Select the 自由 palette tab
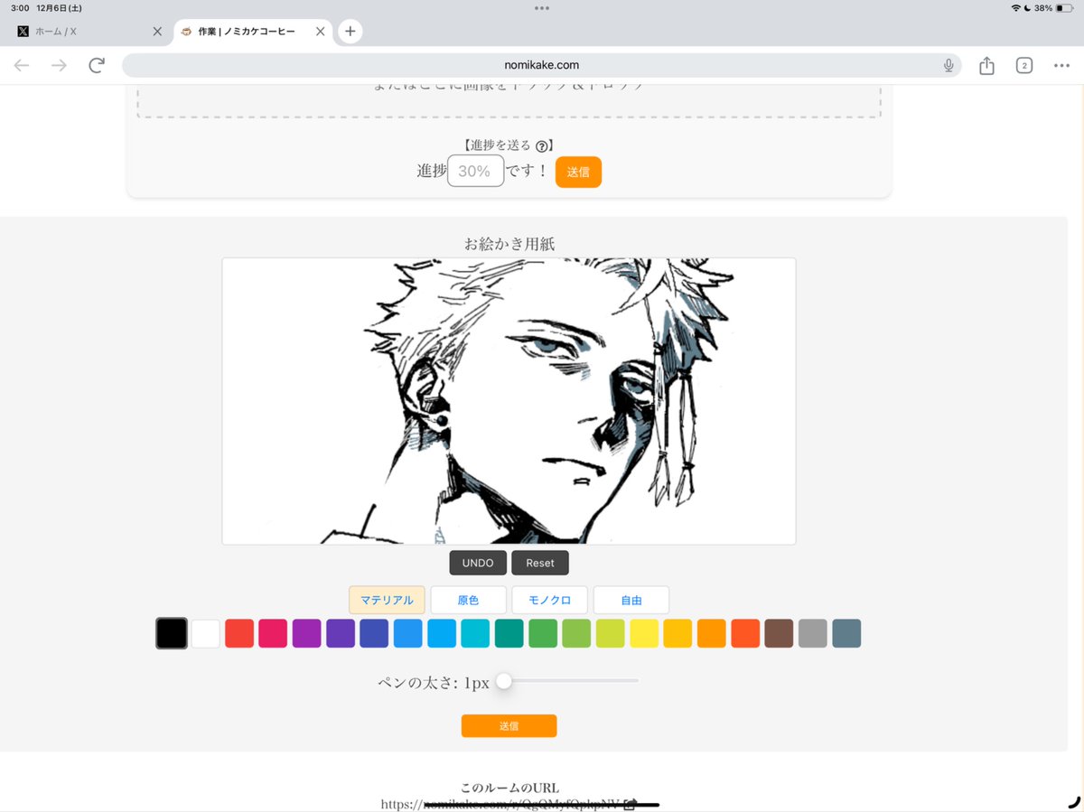Image resolution: width=1084 pixels, height=812 pixels. 631,600
